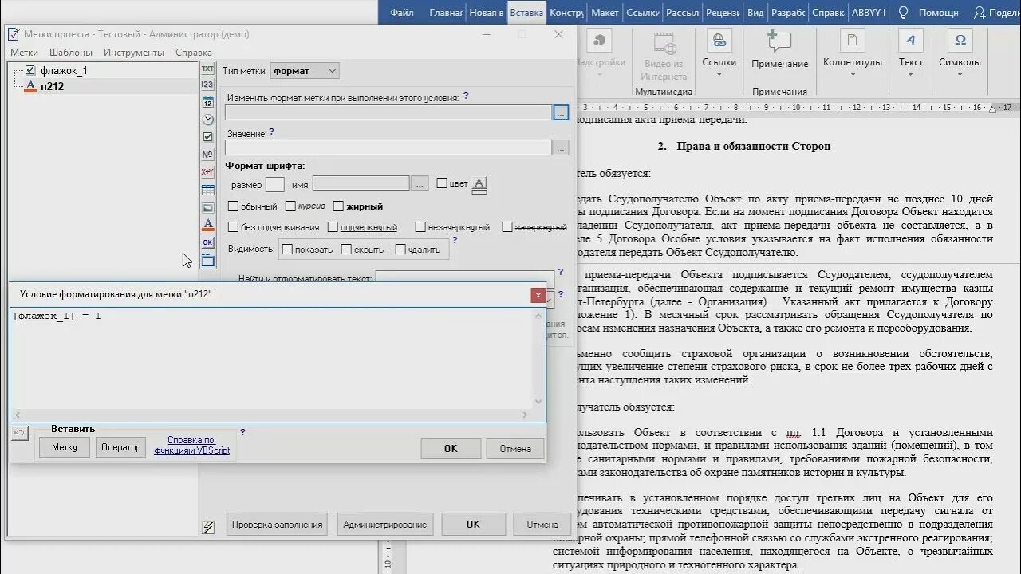
Task: Click help question mark beside Значение
Action: 271,132
